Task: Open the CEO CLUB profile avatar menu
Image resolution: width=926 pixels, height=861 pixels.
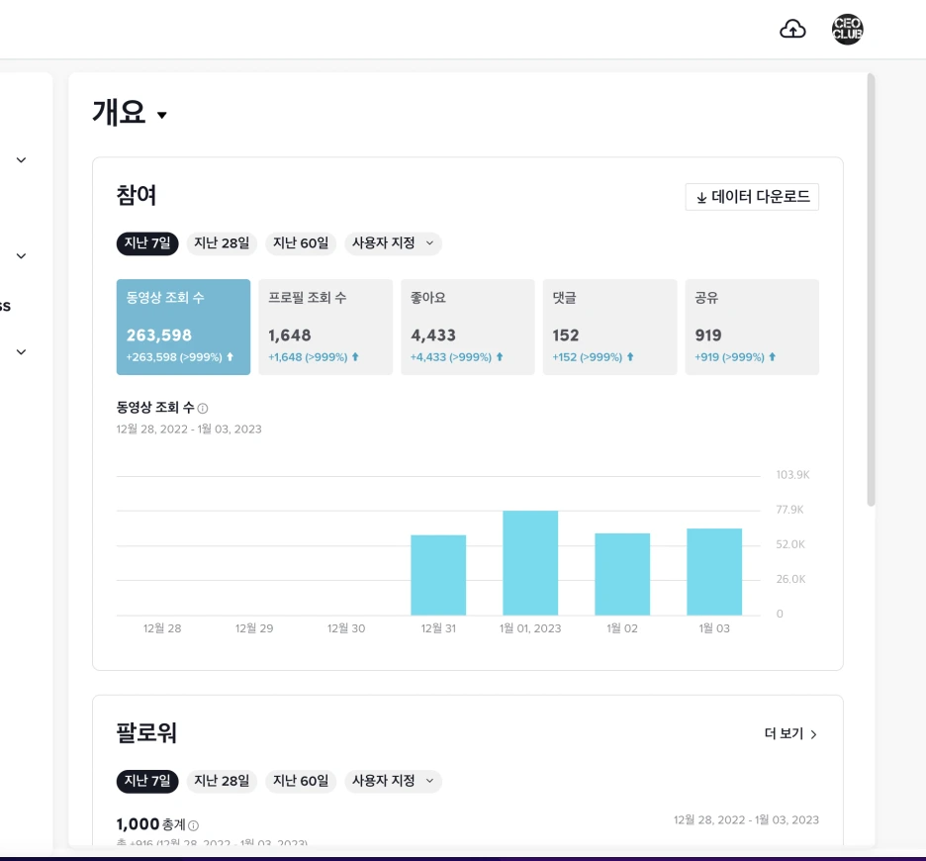Action: tap(847, 29)
